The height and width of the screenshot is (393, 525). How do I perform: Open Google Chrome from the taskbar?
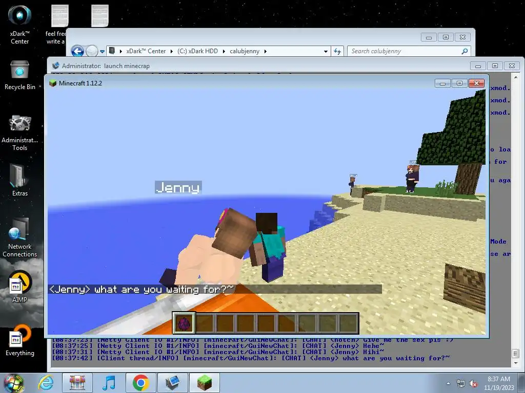point(140,383)
